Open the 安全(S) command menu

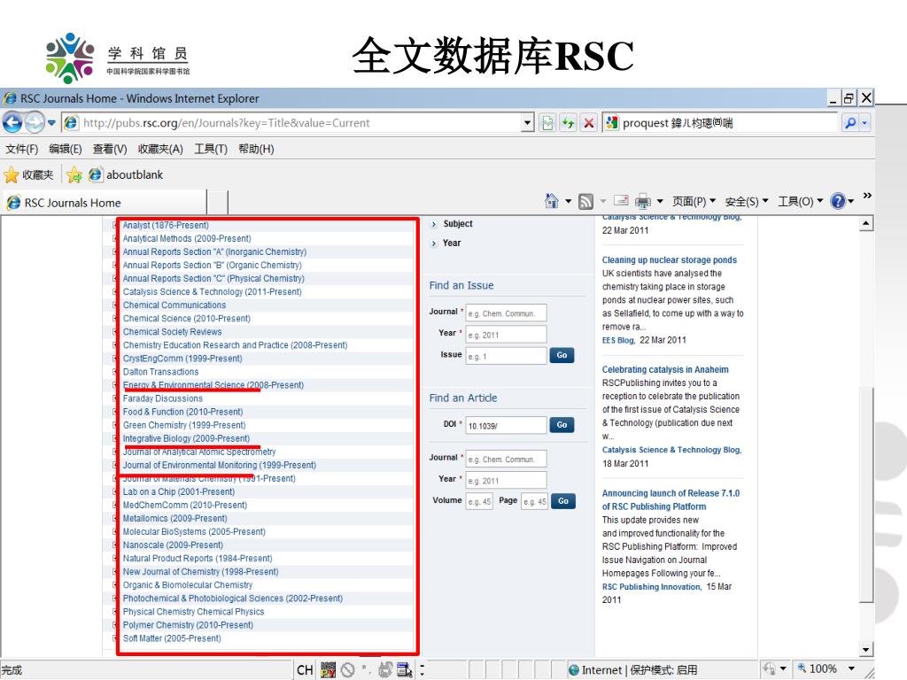tap(747, 201)
